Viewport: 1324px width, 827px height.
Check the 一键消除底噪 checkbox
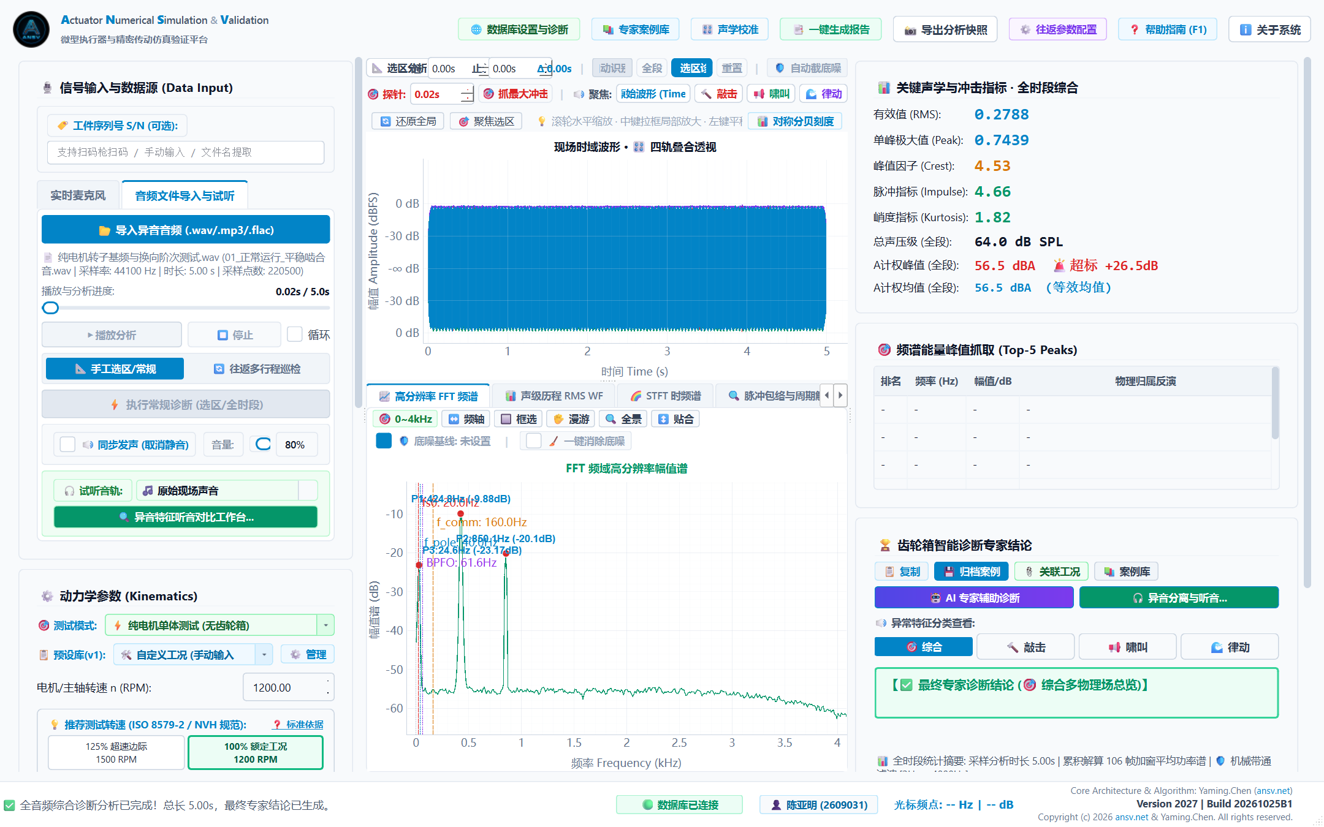pos(534,441)
